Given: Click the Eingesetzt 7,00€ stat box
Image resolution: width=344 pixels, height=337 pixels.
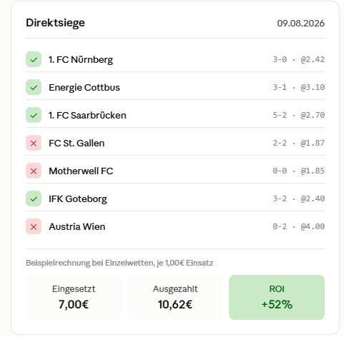Looking at the screenshot, I should [x=74, y=297].
